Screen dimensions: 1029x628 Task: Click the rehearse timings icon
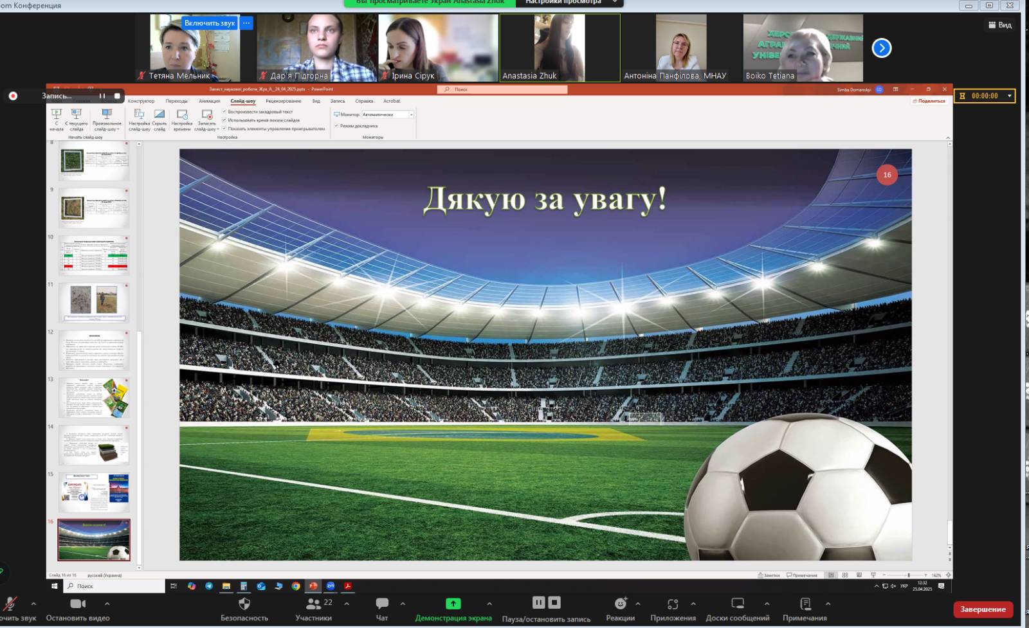click(x=182, y=114)
